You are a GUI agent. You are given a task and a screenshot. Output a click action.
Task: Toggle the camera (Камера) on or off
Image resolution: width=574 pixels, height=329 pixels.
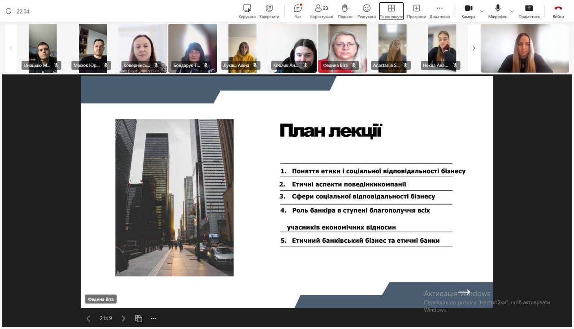tap(468, 11)
